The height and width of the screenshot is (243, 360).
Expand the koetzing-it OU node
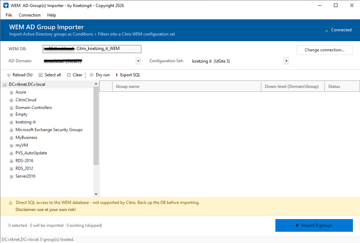point(11,122)
